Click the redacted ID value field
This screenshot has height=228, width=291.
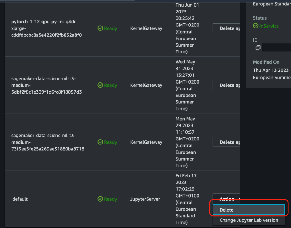(x=276, y=48)
